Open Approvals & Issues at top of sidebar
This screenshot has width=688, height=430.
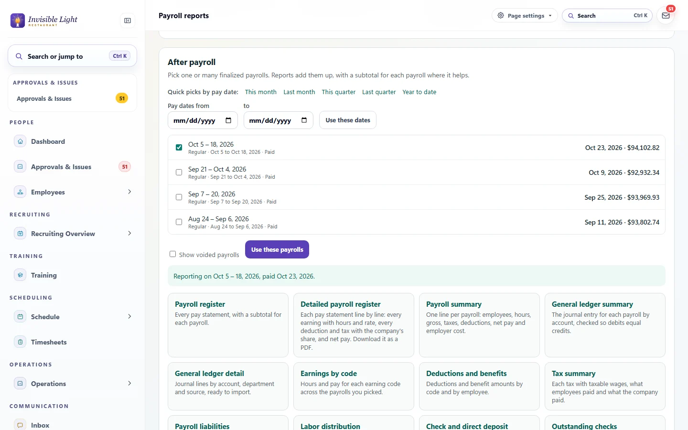(x=73, y=98)
